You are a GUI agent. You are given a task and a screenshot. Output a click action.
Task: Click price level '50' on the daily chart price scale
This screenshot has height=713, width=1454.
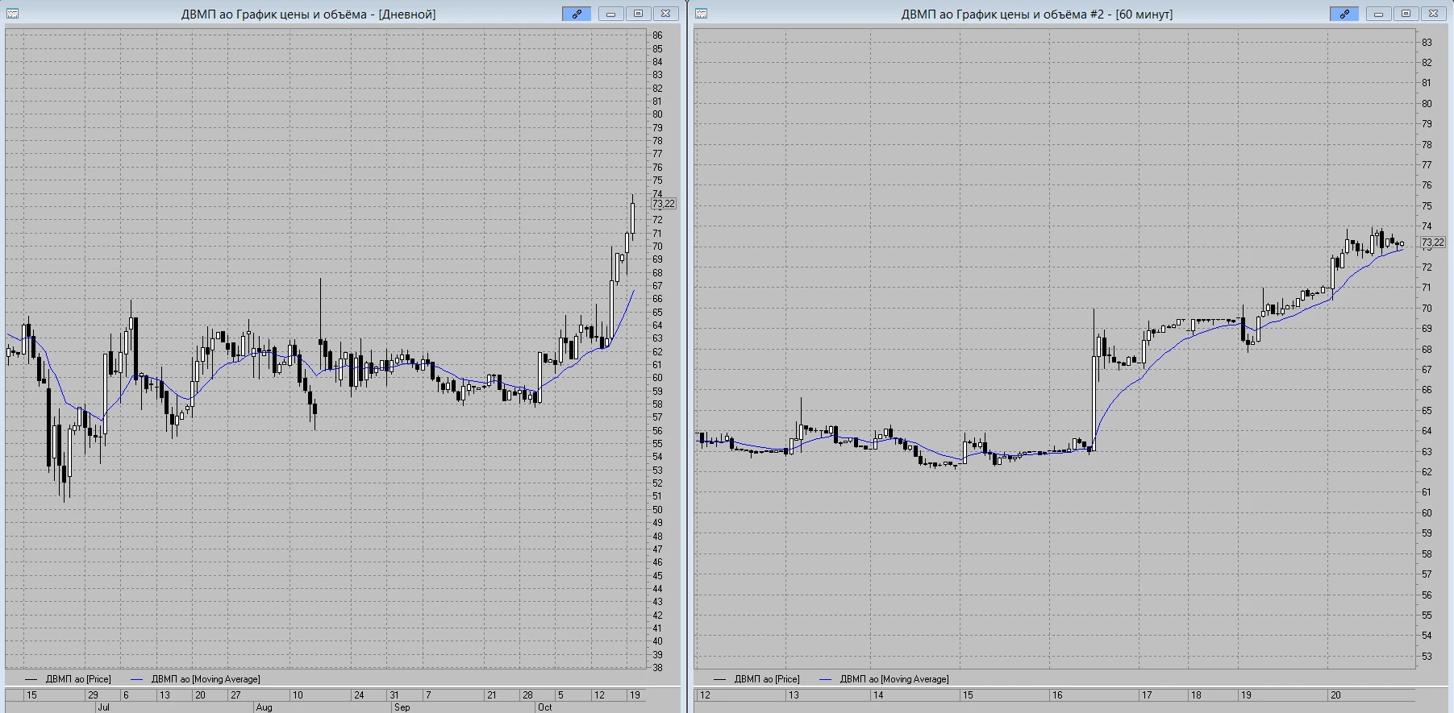click(x=657, y=510)
